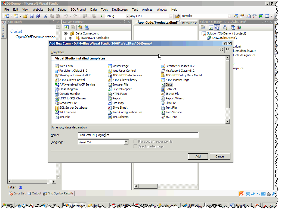Switch to the Default.asp tab

coord(189,23)
